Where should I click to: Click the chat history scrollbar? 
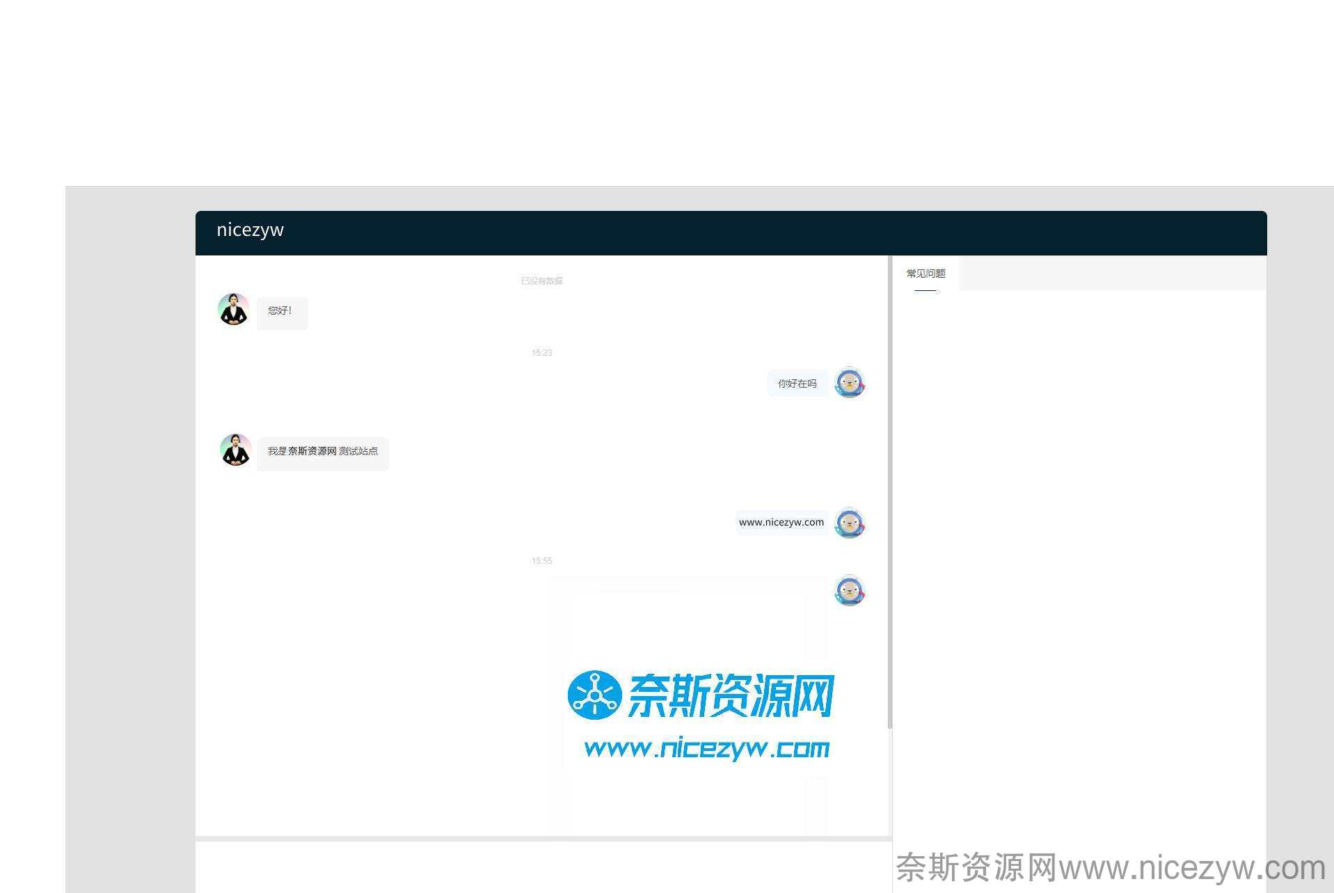(889, 493)
